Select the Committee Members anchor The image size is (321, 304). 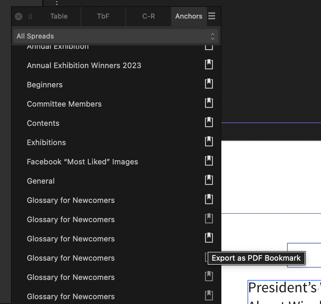point(116,104)
